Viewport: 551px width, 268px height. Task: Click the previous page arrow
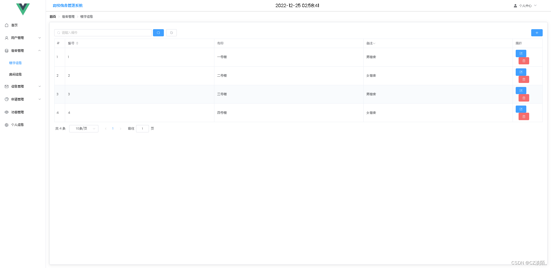coord(106,129)
